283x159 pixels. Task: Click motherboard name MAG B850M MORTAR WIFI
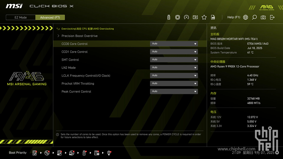[234, 39]
